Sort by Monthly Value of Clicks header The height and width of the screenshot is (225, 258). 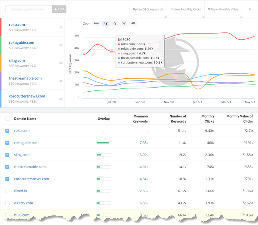tap(240, 119)
